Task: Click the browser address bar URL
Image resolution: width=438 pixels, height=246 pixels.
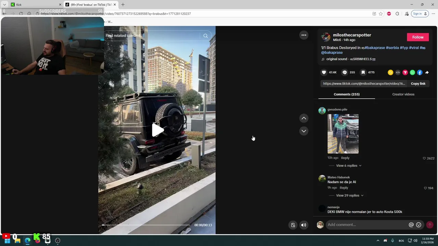Action: 116,14
